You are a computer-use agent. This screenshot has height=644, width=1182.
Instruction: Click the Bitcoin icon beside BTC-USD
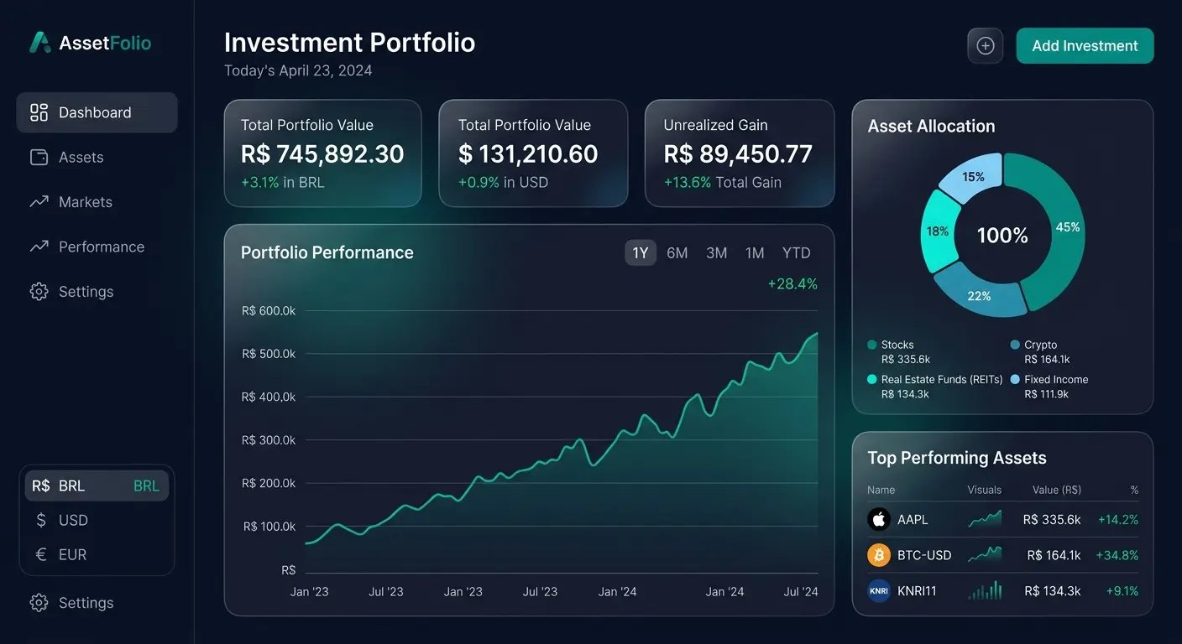pyautogui.click(x=878, y=555)
